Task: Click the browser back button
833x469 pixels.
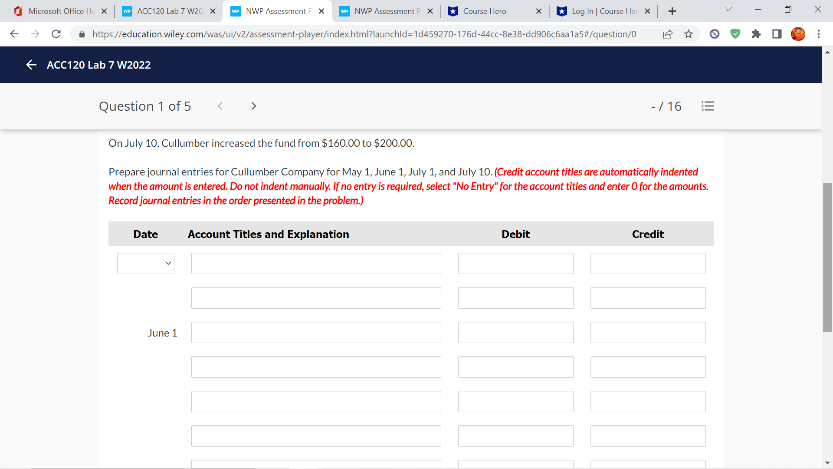Action: 14,34
